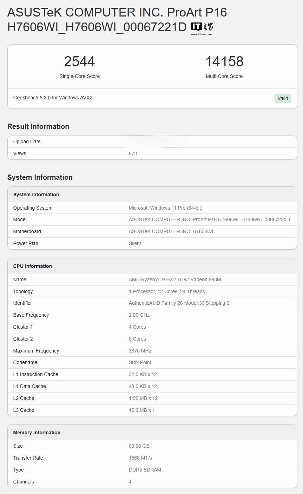Click the Geekbench 6.3.0 for Windows AVX2 text

coord(53,98)
